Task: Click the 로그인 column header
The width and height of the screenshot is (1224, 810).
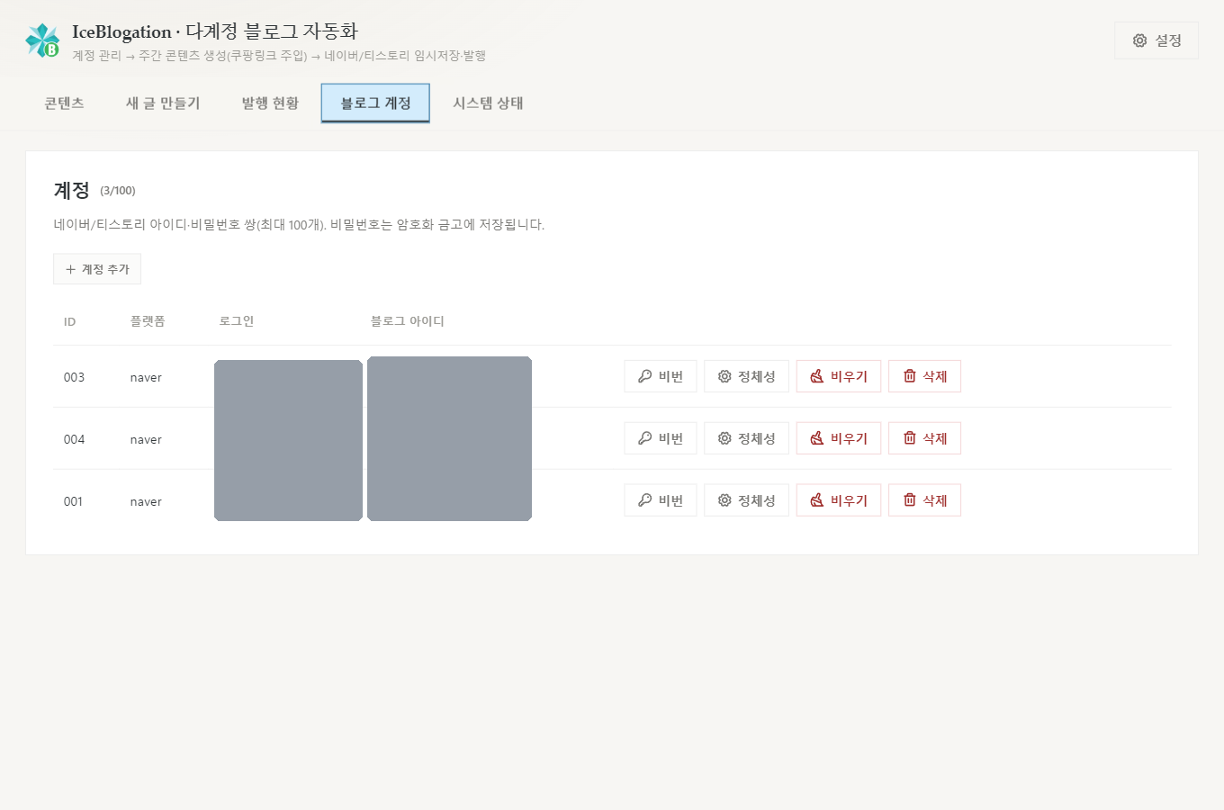Action: (237, 321)
